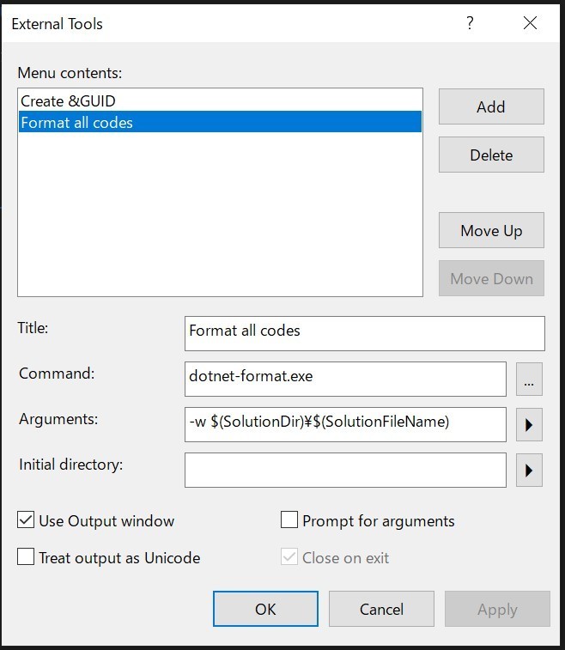Close the External Tools dialog

[x=530, y=23]
